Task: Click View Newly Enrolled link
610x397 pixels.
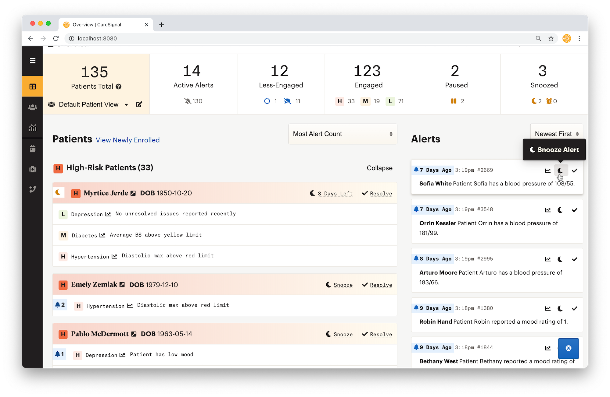Action: 128,140
